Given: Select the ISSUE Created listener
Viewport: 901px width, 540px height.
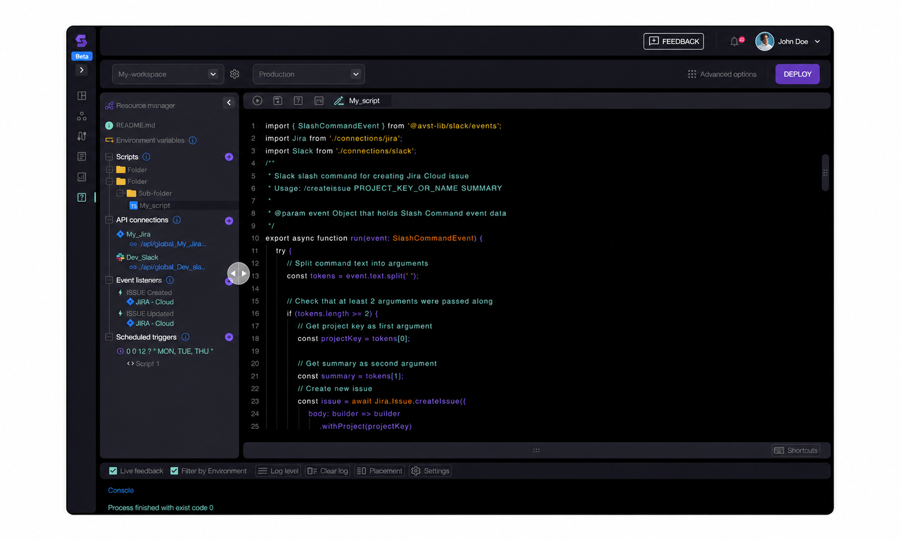Looking at the screenshot, I should 149,293.
